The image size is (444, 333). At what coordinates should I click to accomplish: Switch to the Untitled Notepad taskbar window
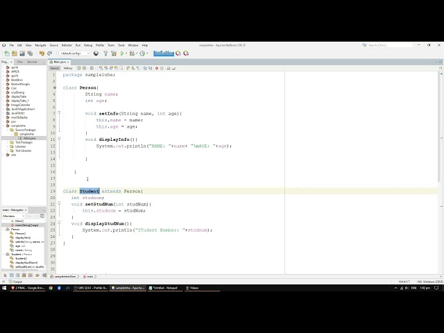pos(164,288)
